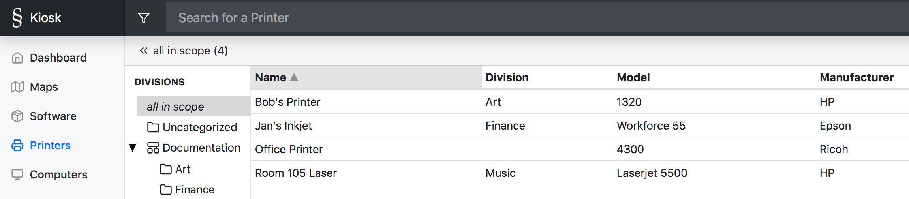Click the Kiosk logo icon
Viewport: 909px width, 199px height.
(17, 18)
